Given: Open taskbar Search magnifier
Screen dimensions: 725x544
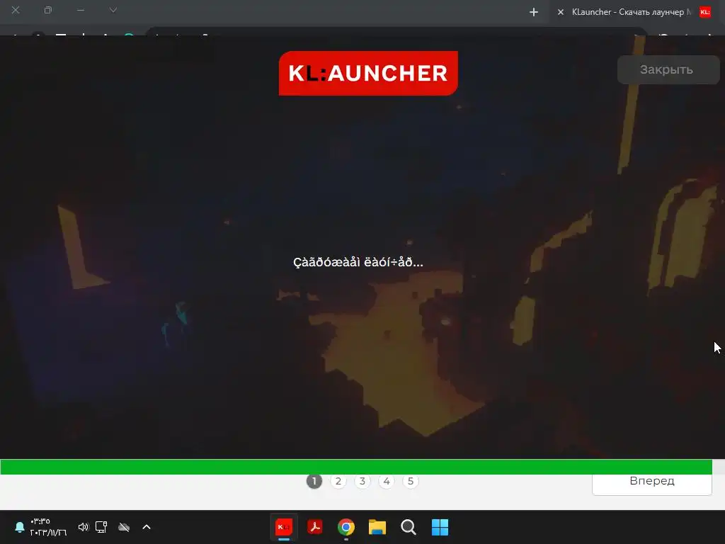Looking at the screenshot, I should 409,527.
